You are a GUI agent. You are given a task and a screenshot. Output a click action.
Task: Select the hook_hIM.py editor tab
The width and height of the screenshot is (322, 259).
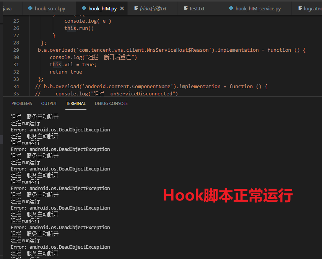[102, 8]
